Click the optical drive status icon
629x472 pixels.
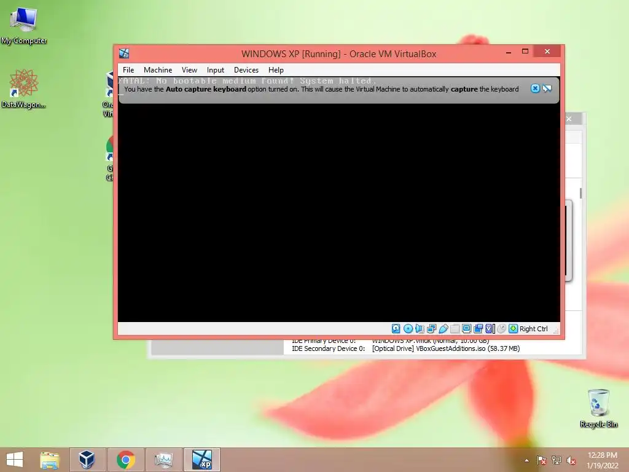(408, 329)
